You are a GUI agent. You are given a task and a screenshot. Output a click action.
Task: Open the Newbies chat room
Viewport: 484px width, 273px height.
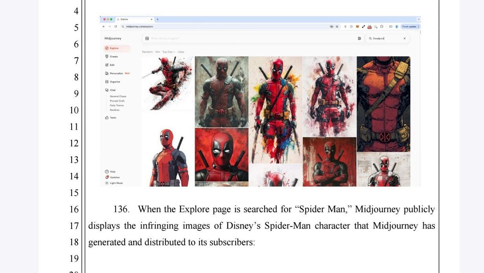pos(115,110)
